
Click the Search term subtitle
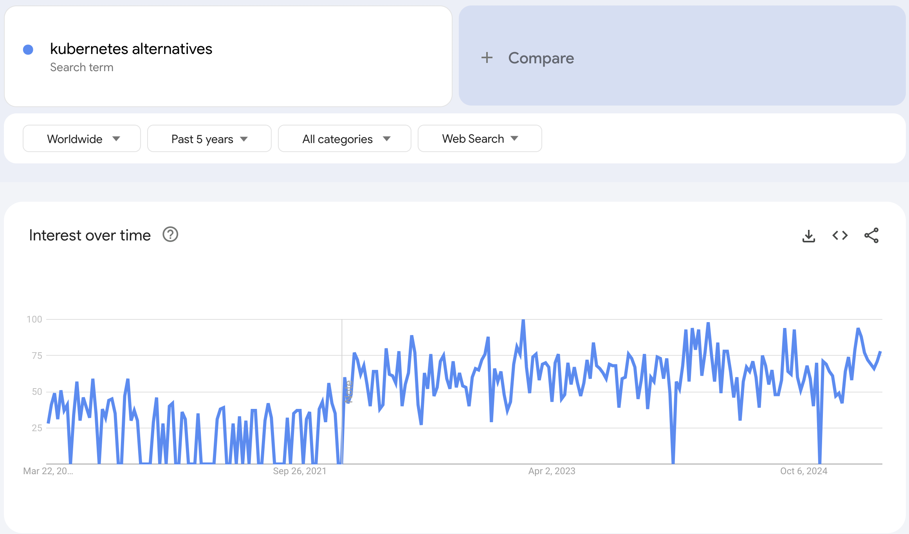(x=82, y=67)
